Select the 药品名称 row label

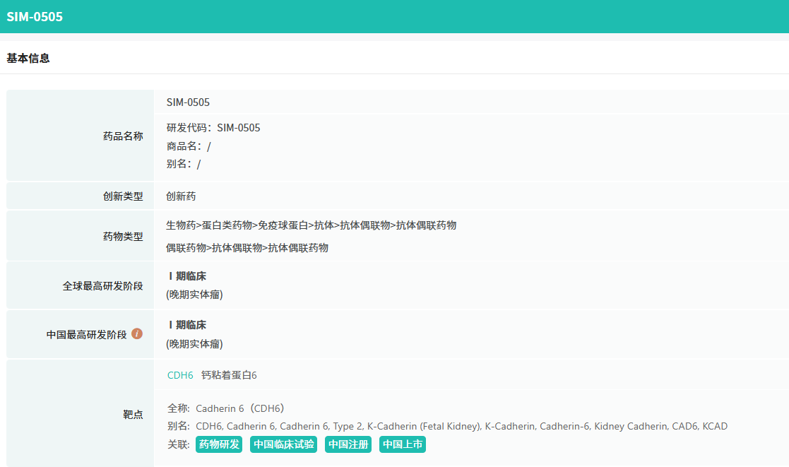pos(123,136)
